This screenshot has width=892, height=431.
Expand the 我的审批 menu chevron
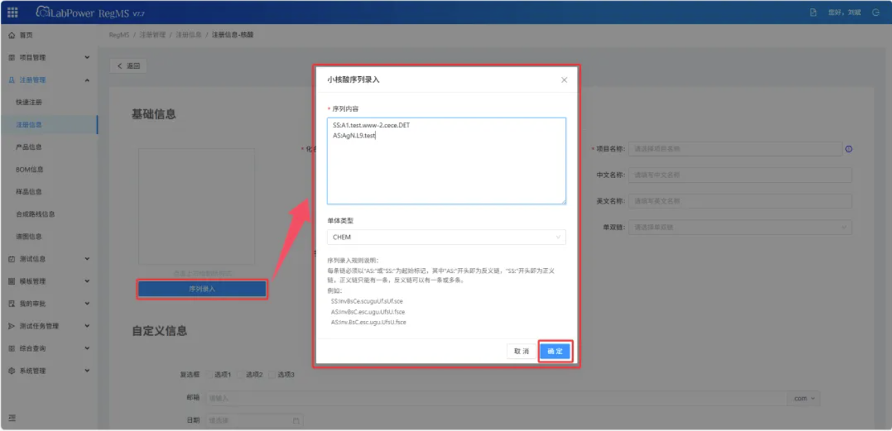87,303
